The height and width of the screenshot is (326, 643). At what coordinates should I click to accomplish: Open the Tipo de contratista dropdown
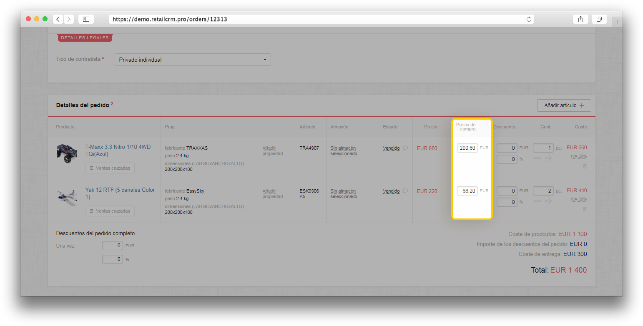[193, 60]
